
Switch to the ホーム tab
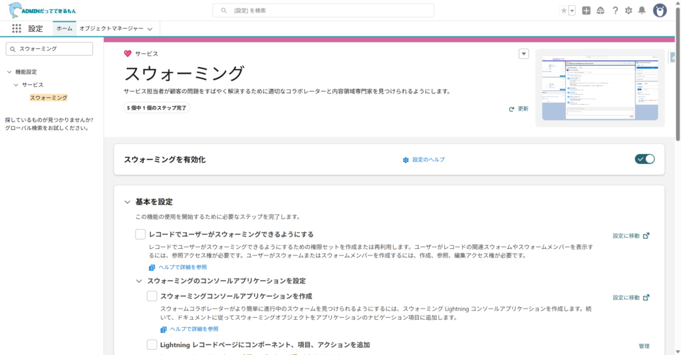pyautogui.click(x=64, y=29)
